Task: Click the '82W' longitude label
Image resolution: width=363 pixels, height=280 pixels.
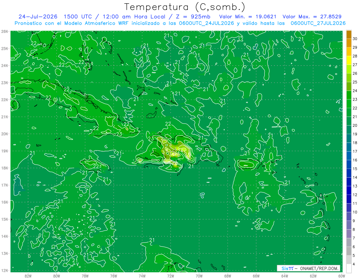Action: click(x=28, y=276)
